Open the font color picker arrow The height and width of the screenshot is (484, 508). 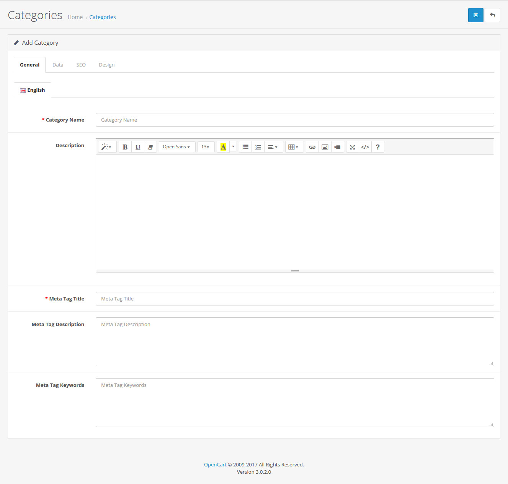pos(233,147)
